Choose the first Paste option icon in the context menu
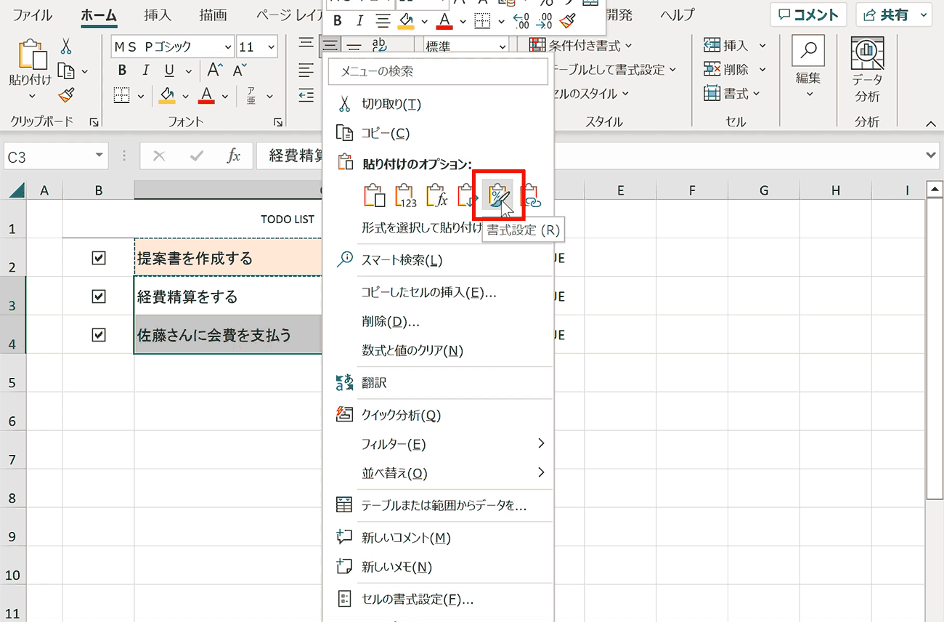 (374, 195)
